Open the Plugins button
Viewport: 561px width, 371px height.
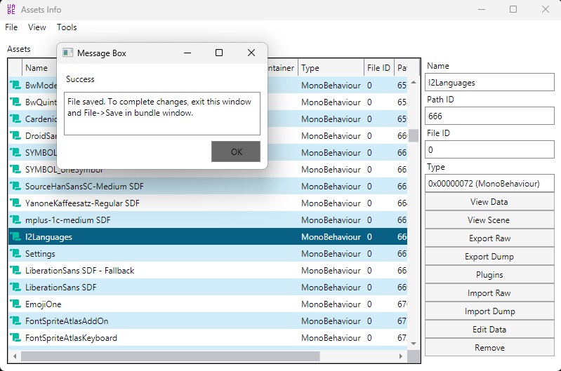[x=489, y=275]
